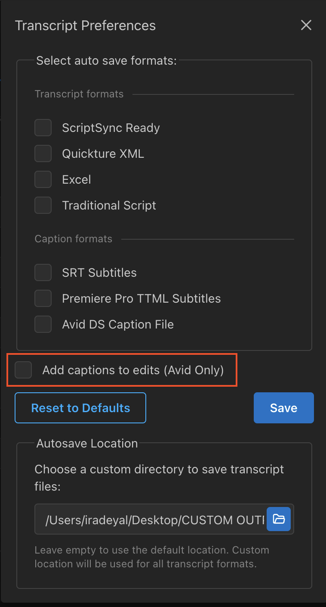The width and height of the screenshot is (326, 607).
Task: Click the 'Avid DS Caption File' label text
Action: click(x=118, y=324)
